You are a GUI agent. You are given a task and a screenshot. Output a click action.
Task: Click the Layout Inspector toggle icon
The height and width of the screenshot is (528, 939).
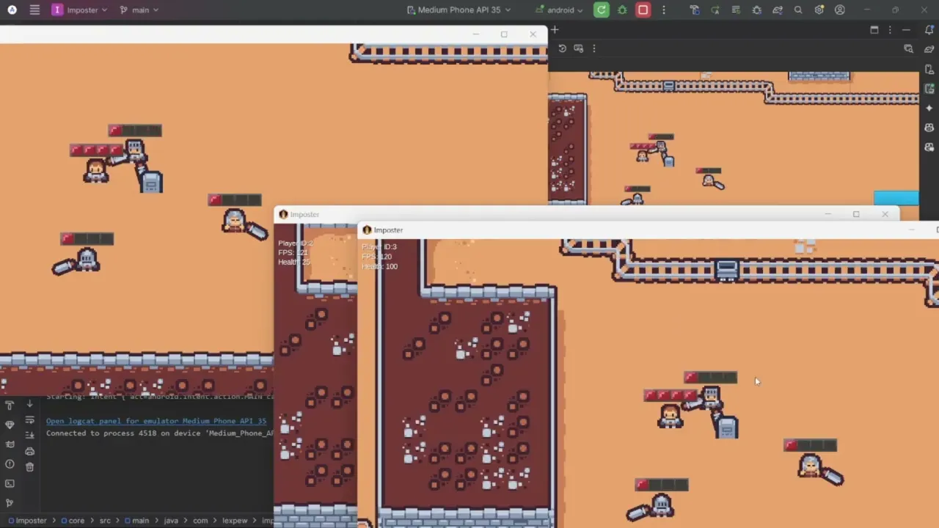908,48
